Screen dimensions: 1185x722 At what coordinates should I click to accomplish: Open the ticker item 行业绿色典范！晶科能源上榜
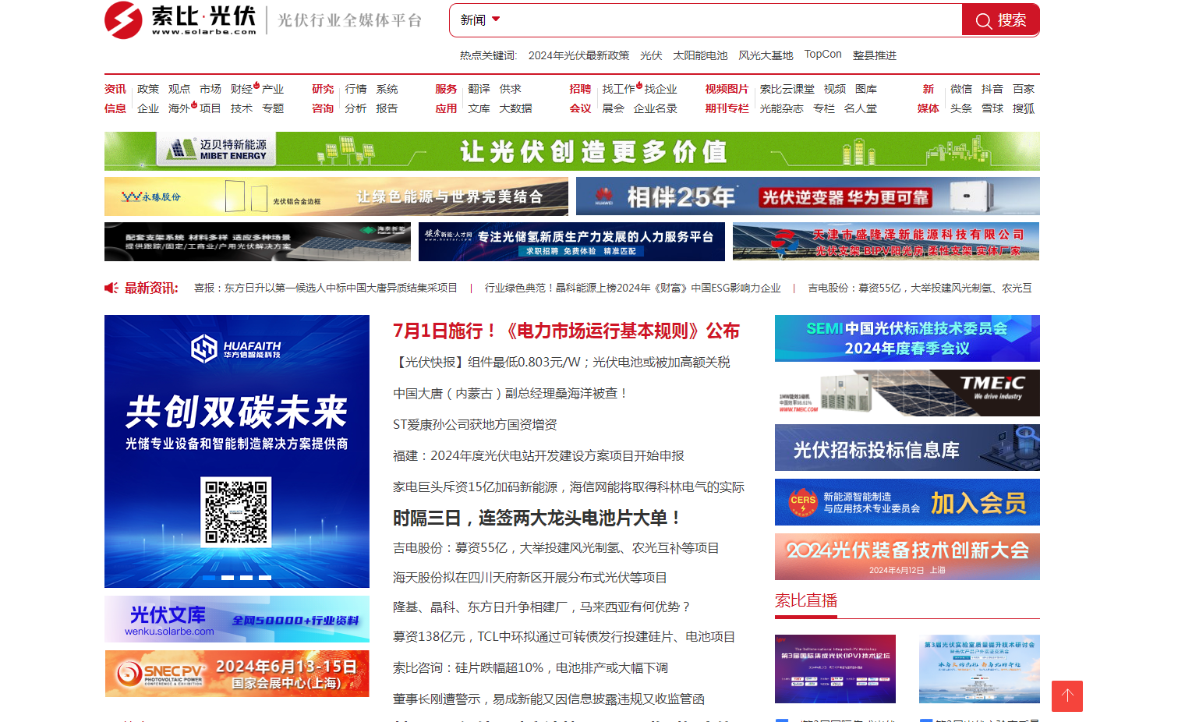pos(632,288)
